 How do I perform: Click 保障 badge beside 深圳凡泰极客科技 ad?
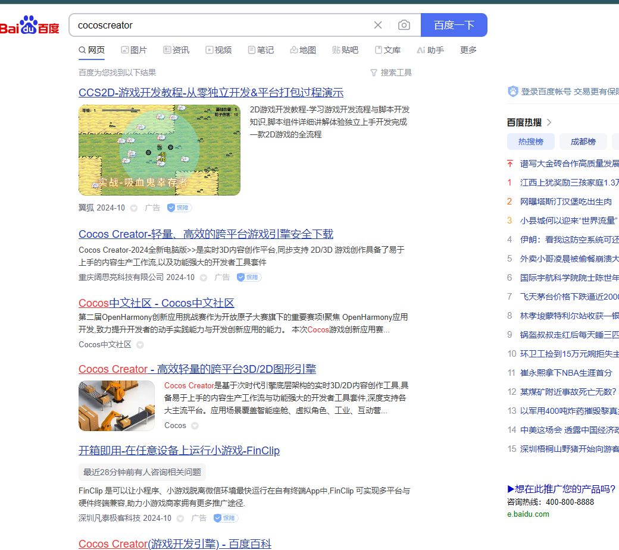point(226,518)
